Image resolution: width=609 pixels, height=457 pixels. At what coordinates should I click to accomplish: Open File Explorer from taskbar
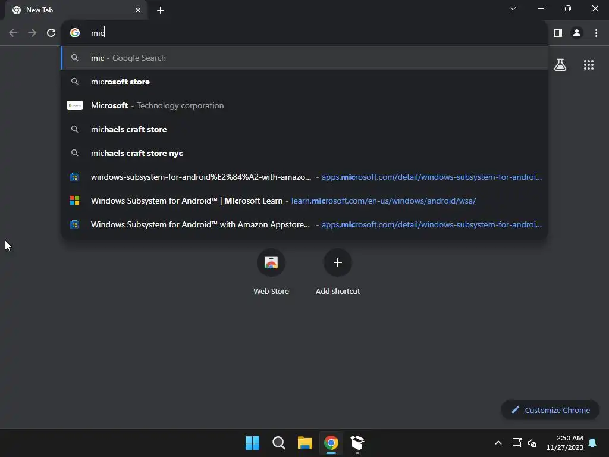305,443
